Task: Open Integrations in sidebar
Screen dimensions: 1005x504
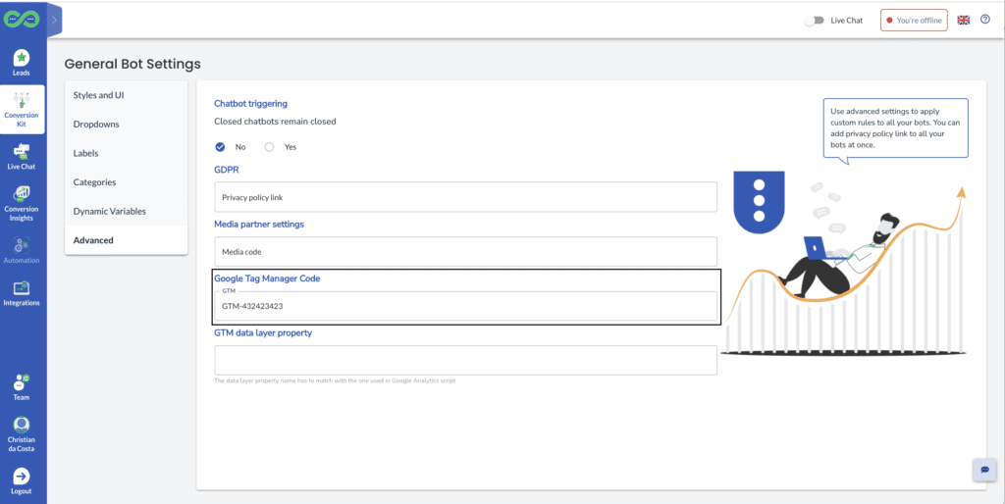Action: [22, 293]
